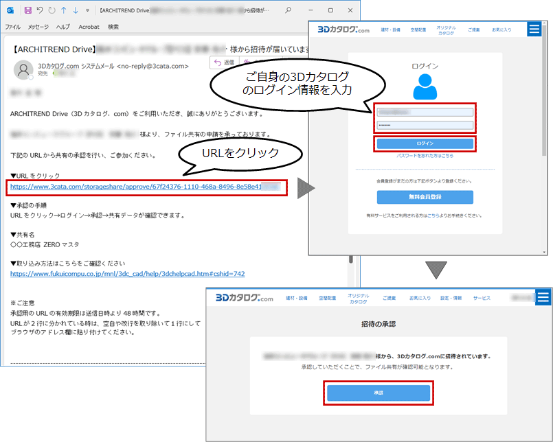Open 空間配置 in approval window nav
Screen dimensions: 553x442
pos(327,298)
